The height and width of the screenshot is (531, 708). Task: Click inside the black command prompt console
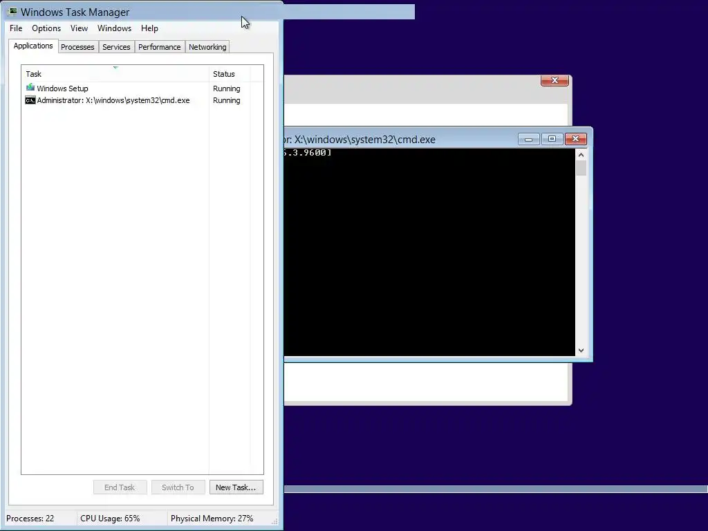point(429,252)
